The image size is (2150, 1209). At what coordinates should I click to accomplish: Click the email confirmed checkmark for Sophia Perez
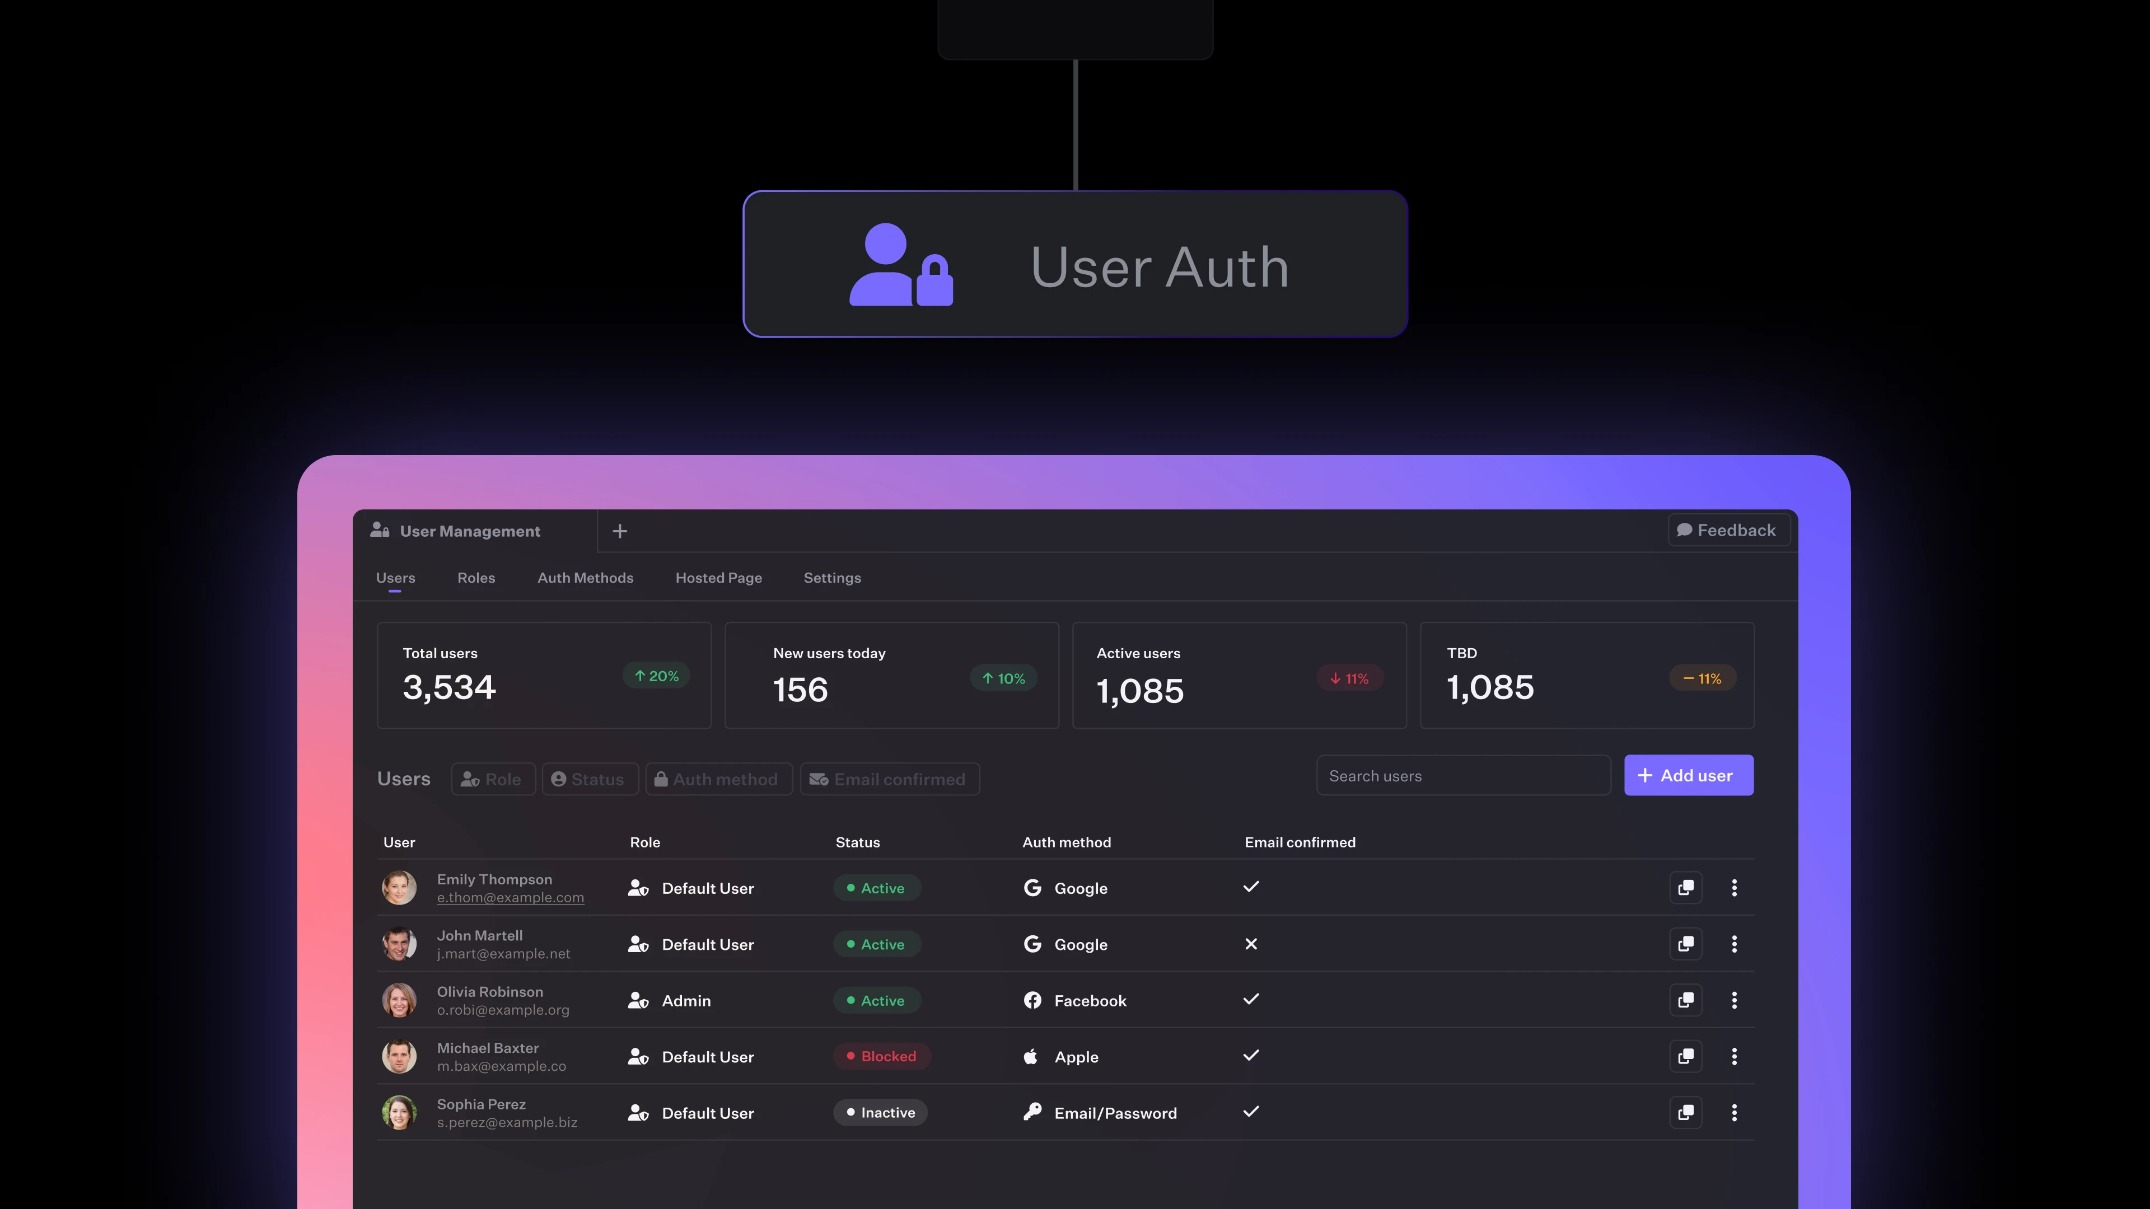click(x=1251, y=1110)
